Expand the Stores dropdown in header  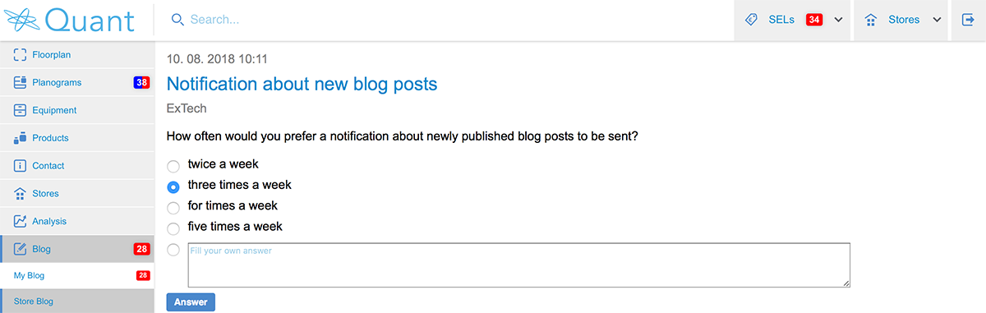(937, 20)
